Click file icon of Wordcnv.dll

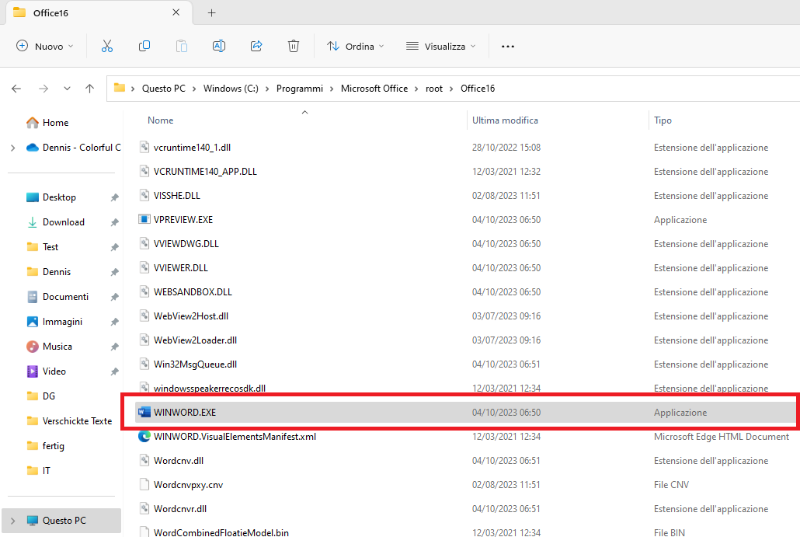coord(144,460)
